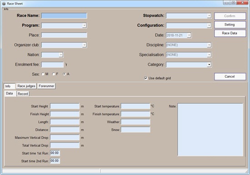Select the F sex radio button
The height and width of the screenshot is (175, 250).
(x=54, y=74)
